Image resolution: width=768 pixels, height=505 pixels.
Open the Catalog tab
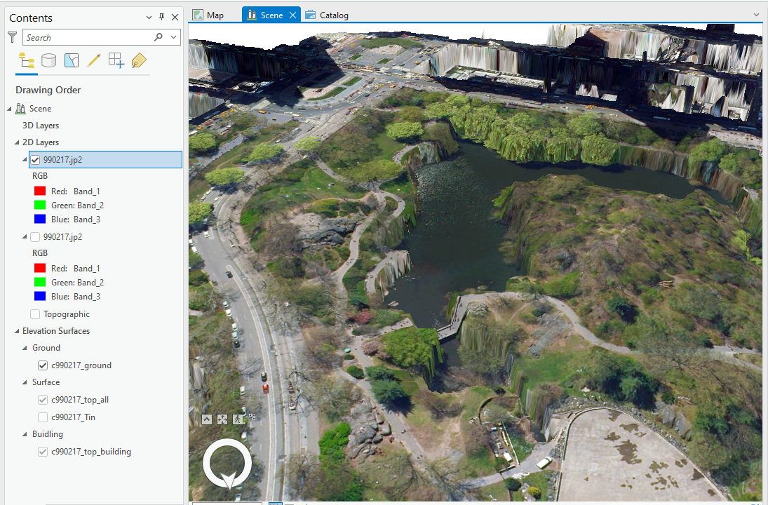pyautogui.click(x=327, y=15)
